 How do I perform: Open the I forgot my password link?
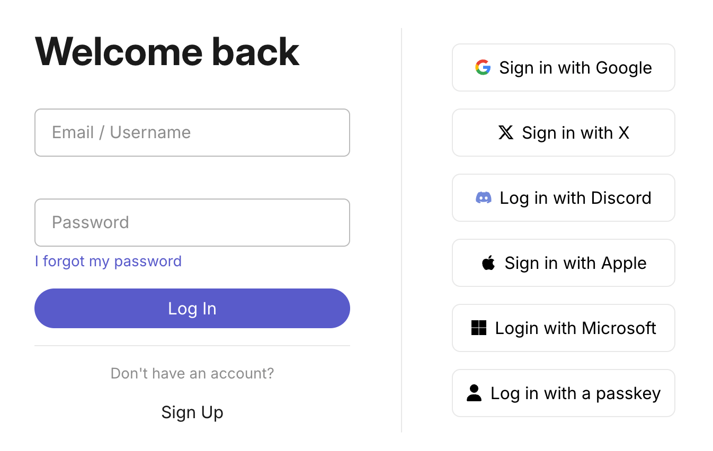(108, 261)
